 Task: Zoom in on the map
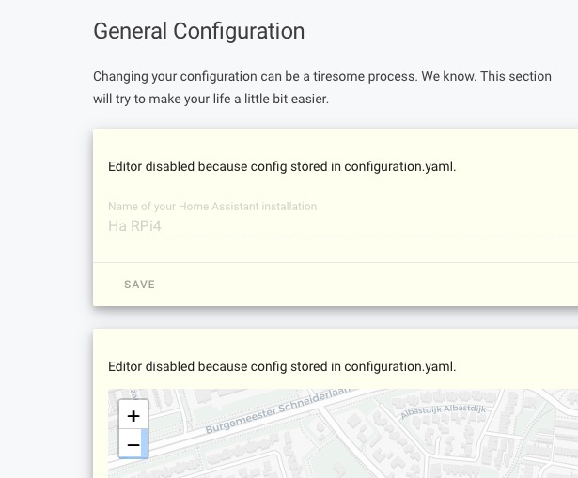click(x=133, y=415)
